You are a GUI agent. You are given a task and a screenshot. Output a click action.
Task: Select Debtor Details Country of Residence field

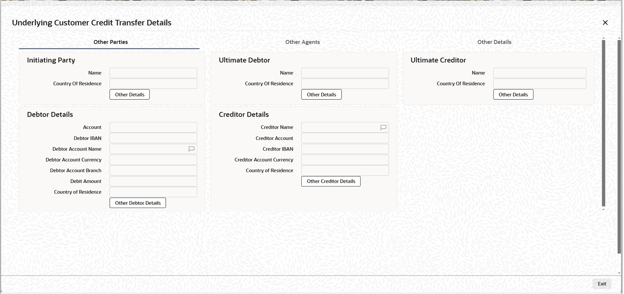click(153, 192)
